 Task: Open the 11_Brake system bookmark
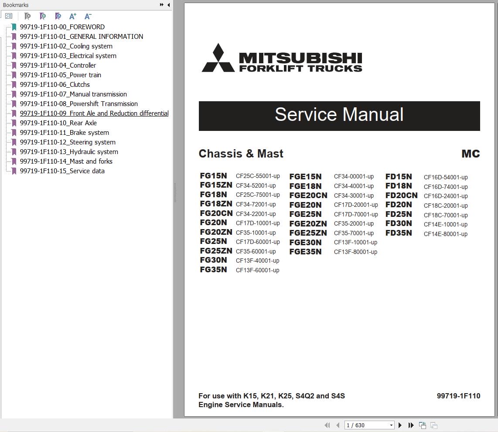coord(65,133)
